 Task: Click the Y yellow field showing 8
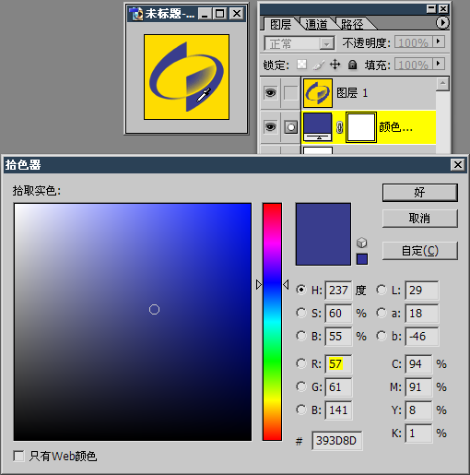(418, 410)
